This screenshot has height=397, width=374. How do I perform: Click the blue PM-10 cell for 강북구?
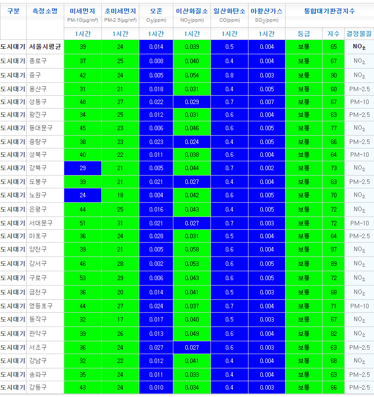click(x=83, y=168)
